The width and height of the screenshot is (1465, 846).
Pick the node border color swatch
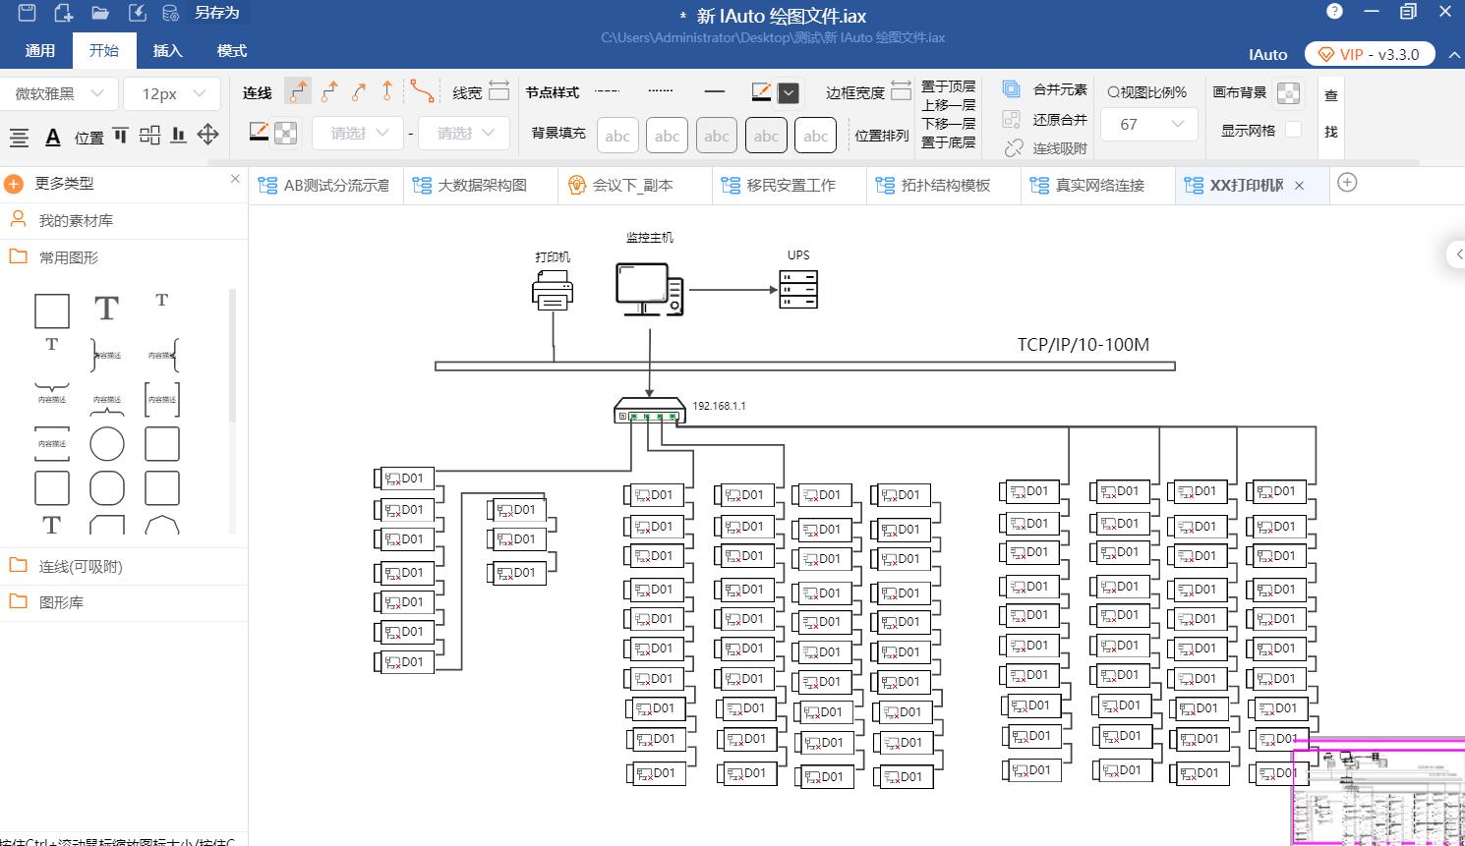761,91
